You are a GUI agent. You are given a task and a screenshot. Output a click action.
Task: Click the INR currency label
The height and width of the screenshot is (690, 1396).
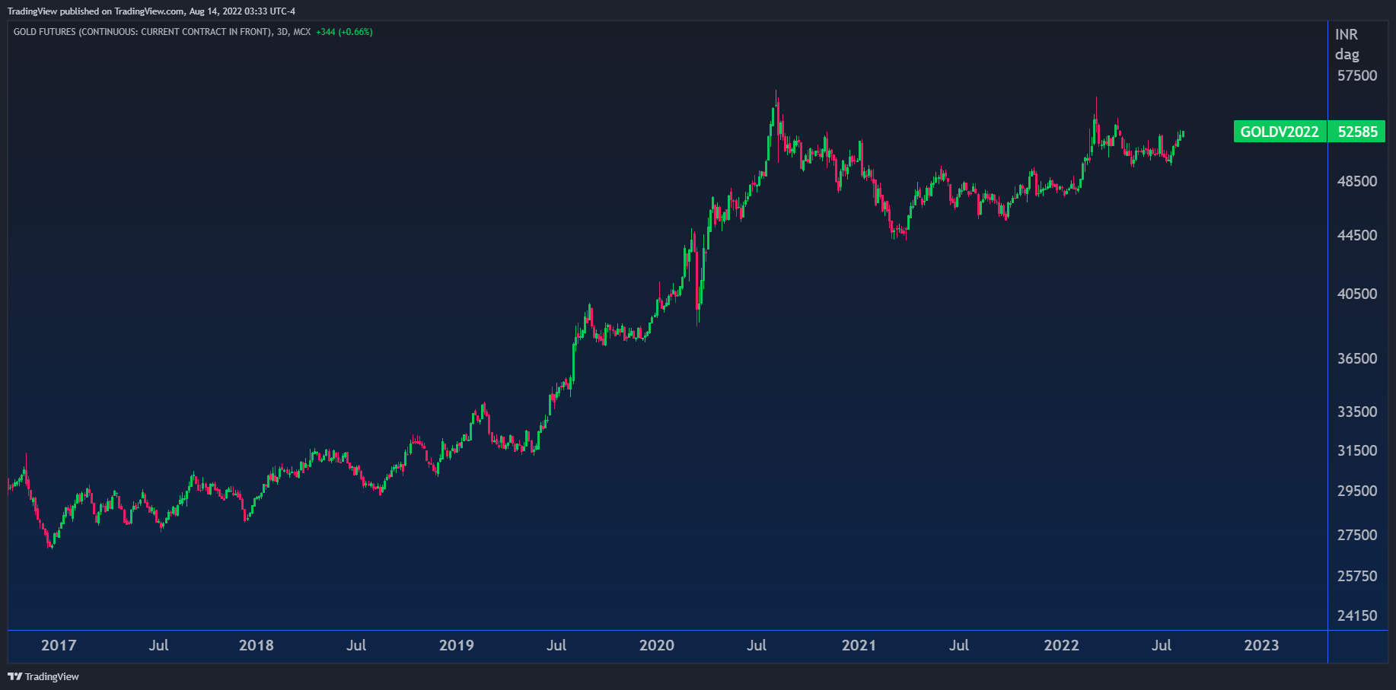1347,34
